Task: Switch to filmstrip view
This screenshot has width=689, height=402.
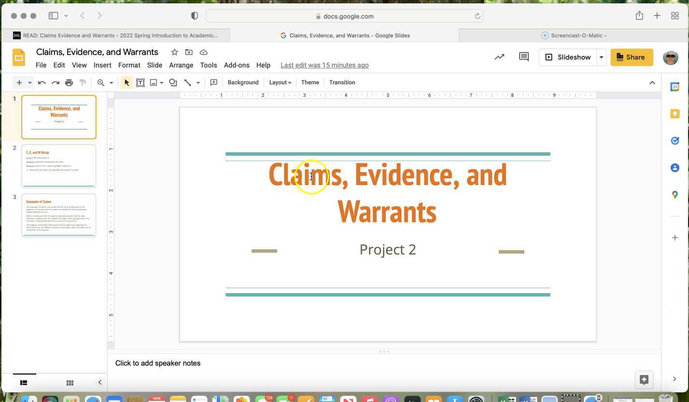Action: tap(24, 382)
